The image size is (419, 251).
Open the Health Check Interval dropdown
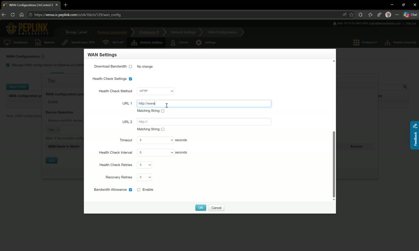click(155, 153)
